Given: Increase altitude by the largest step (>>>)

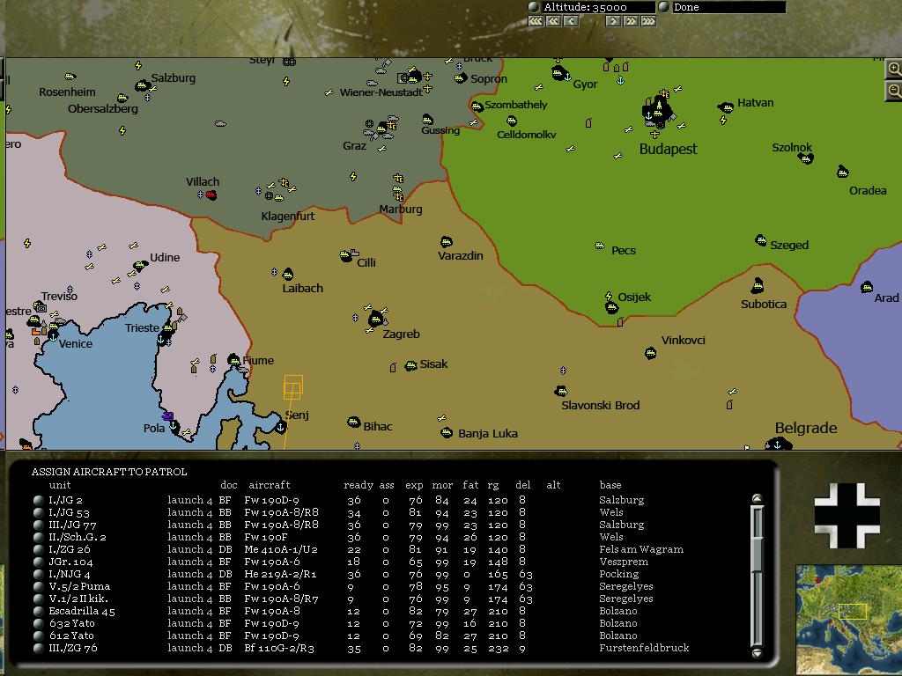Looking at the screenshot, I should [648, 21].
